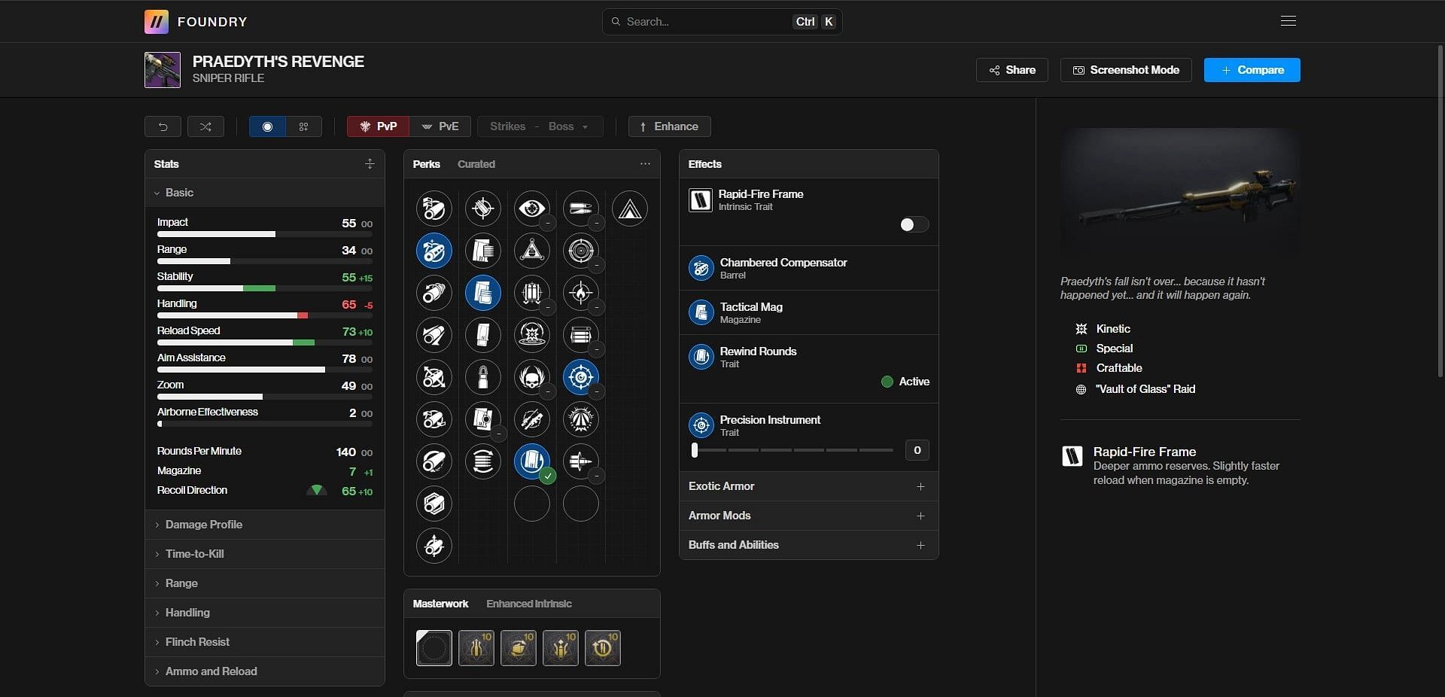This screenshot has width=1445, height=697.
Task: Click the Praedyth's Revenge weapon thumbnail
Action: tap(163, 70)
